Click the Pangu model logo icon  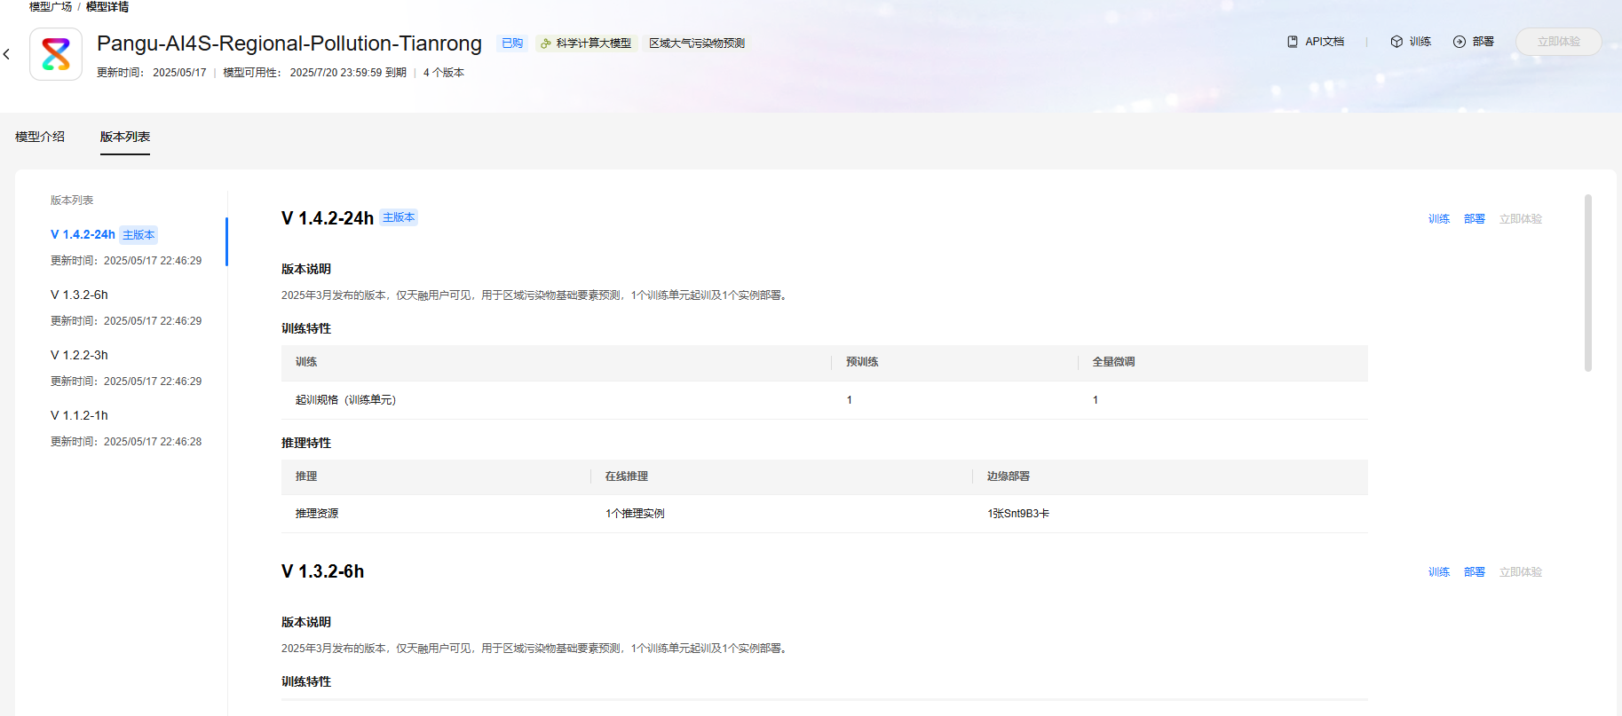click(56, 54)
